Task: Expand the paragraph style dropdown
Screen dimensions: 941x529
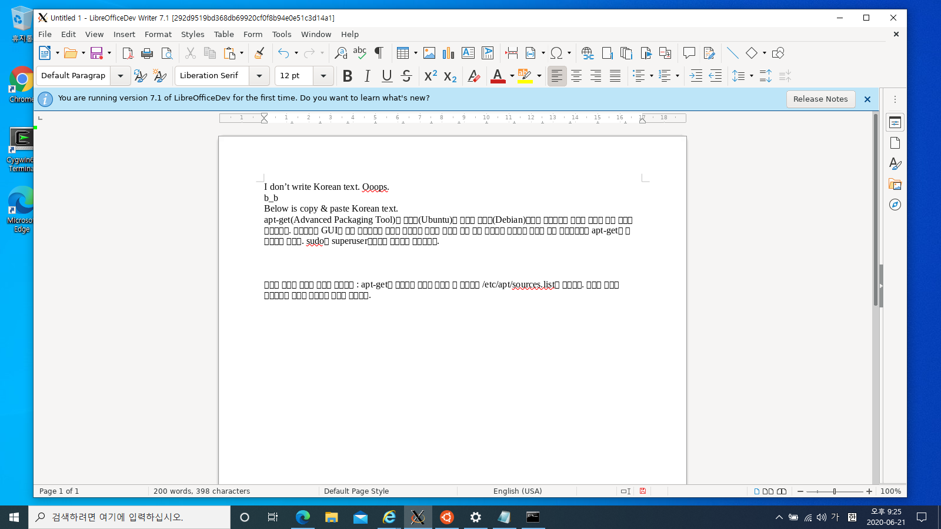Action: pos(121,76)
